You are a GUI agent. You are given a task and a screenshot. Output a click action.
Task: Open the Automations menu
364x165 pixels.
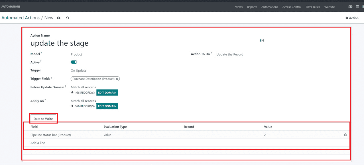(x=269, y=7)
